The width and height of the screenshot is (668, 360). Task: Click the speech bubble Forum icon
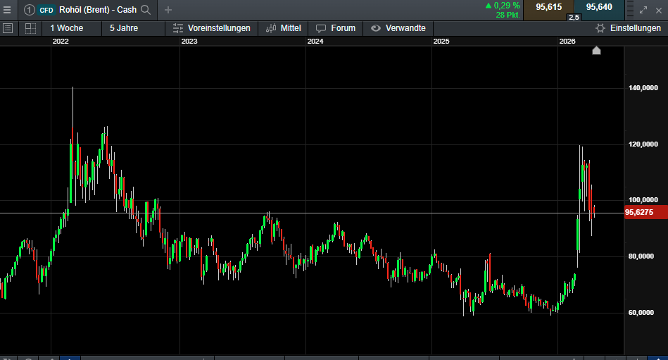pyautogui.click(x=321, y=28)
